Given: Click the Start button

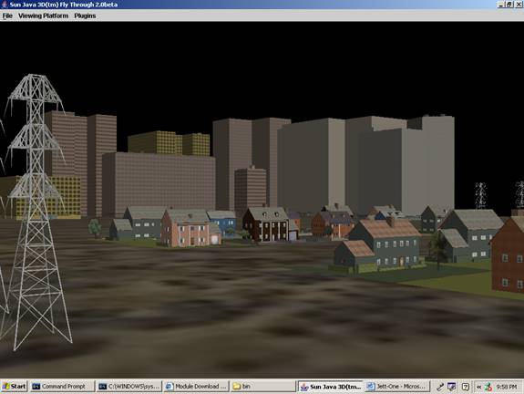Looking at the screenshot, I should click(14, 387).
